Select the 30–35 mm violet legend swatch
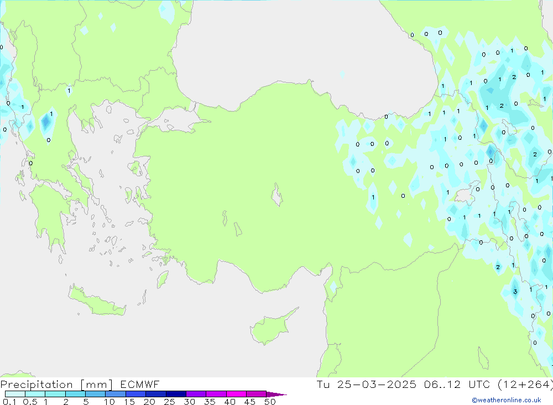Image resolution: width=553 pixels, height=405 pixels. 196,394
